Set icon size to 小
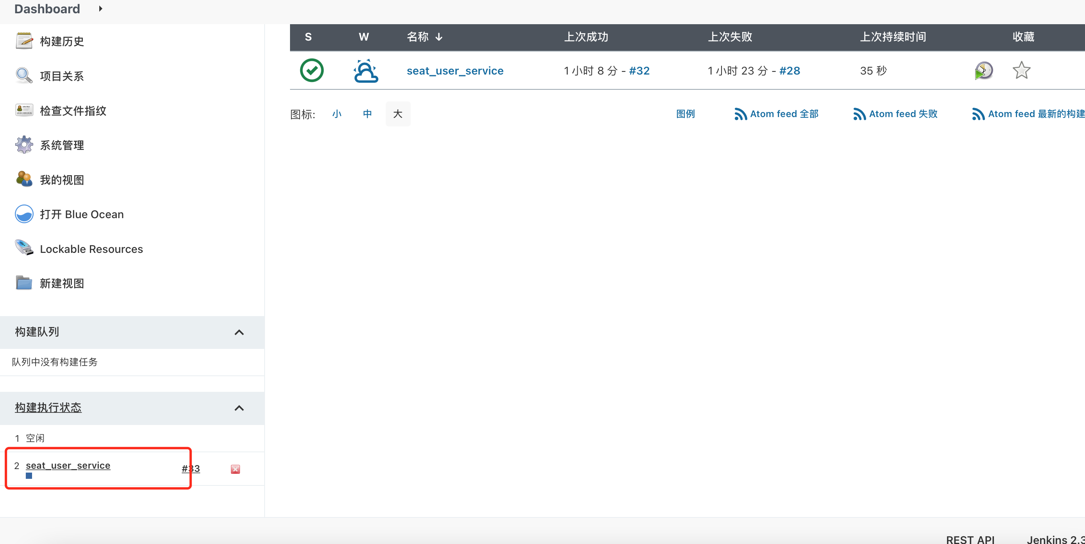 tap(337, 114)
